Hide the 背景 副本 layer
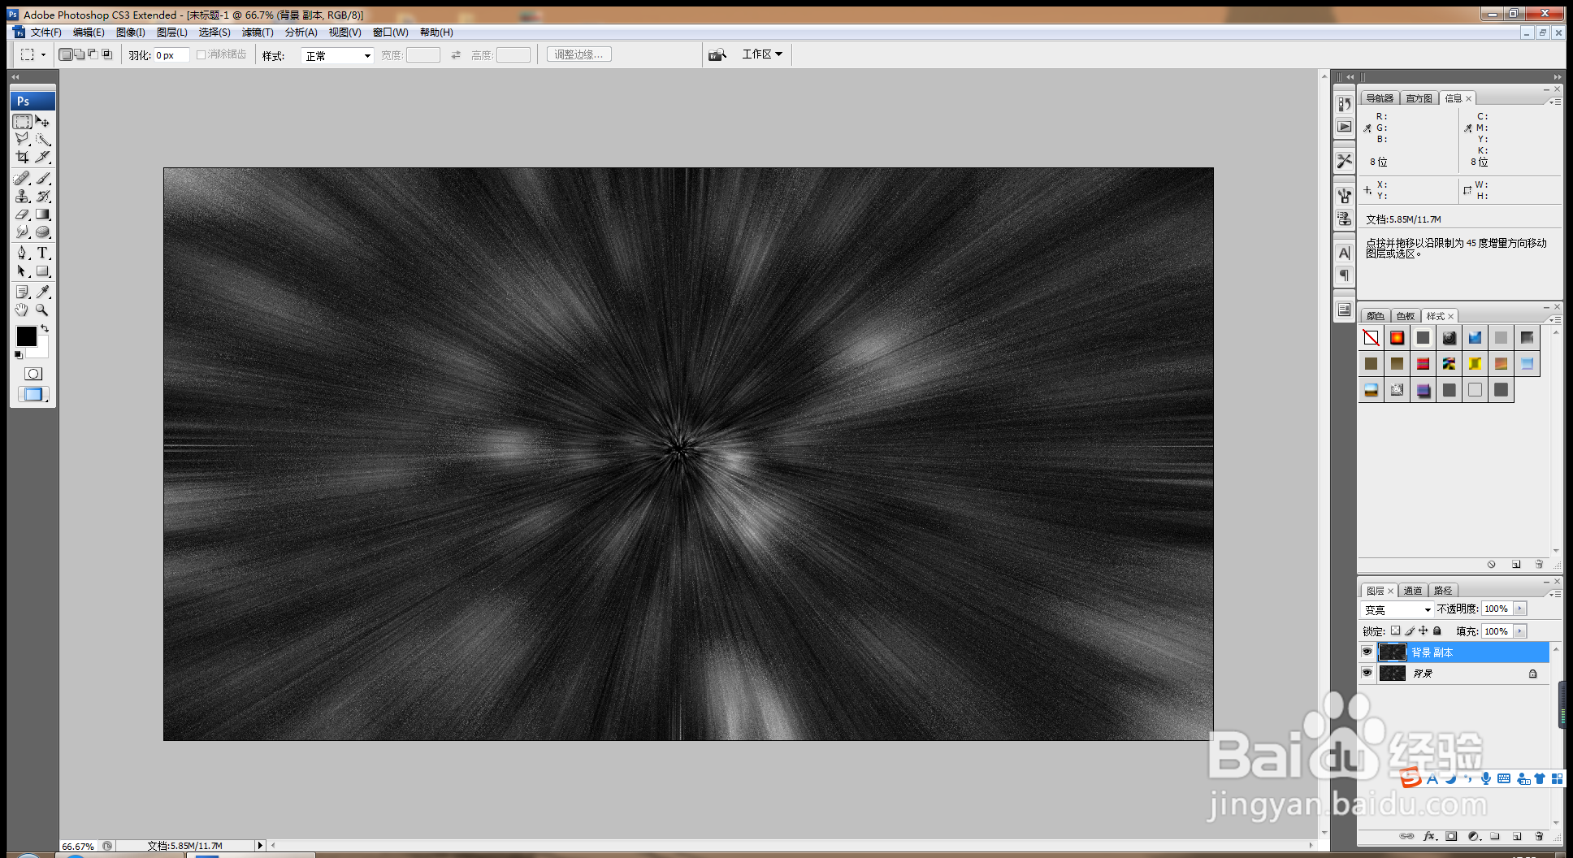The image size is (1573, 858). (1367, 652)
